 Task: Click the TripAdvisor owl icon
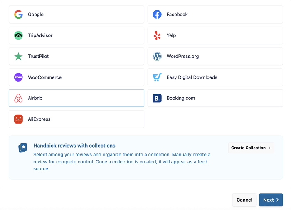[x=18, y=35]
